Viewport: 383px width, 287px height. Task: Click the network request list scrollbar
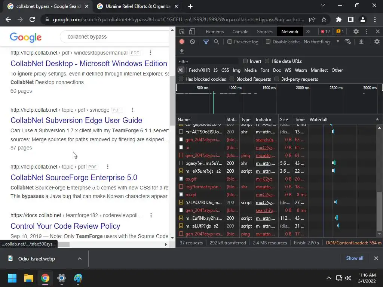coord(379,212)
